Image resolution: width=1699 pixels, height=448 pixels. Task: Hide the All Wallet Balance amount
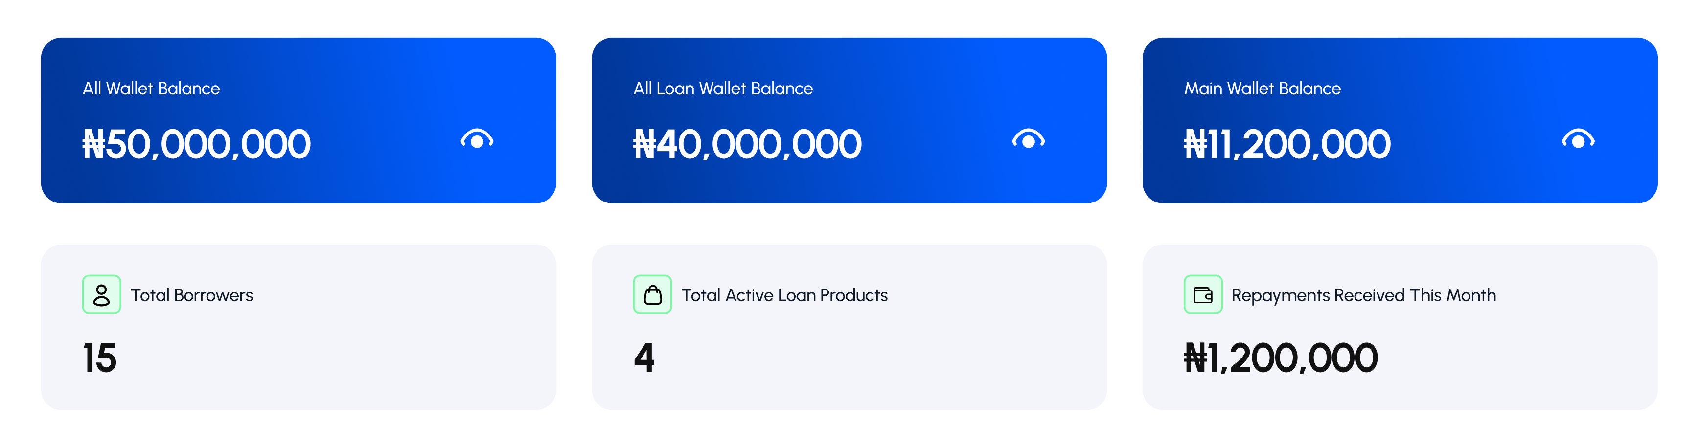tap(477, 139)
